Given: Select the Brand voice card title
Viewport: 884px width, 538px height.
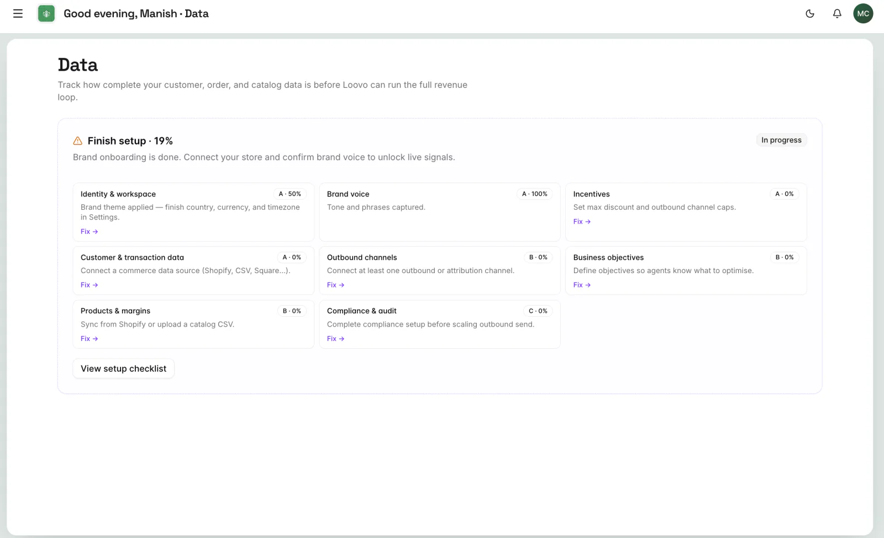Looking at the screenshot, I should point(348,194).
